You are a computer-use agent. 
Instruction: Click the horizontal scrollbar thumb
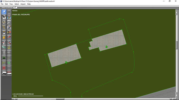coord(60,99)
